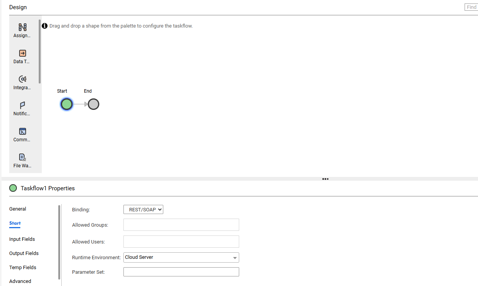Image resolution: width=478 pixels, height=286 pixels.
Task: Go to the Output Fields tab
Action: coord(24,253)
